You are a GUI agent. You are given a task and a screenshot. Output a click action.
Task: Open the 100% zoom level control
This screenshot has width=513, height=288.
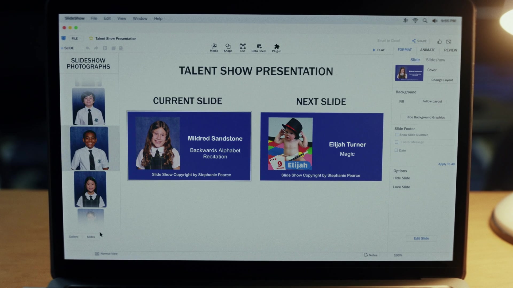click(398, 255)
